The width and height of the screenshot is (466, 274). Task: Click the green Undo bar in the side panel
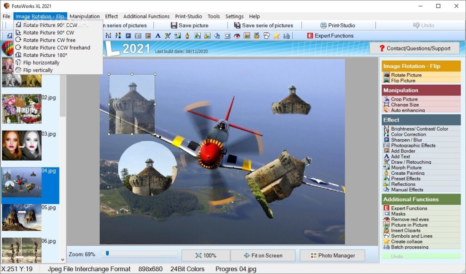pyautogui.click(x=421, y=256)
